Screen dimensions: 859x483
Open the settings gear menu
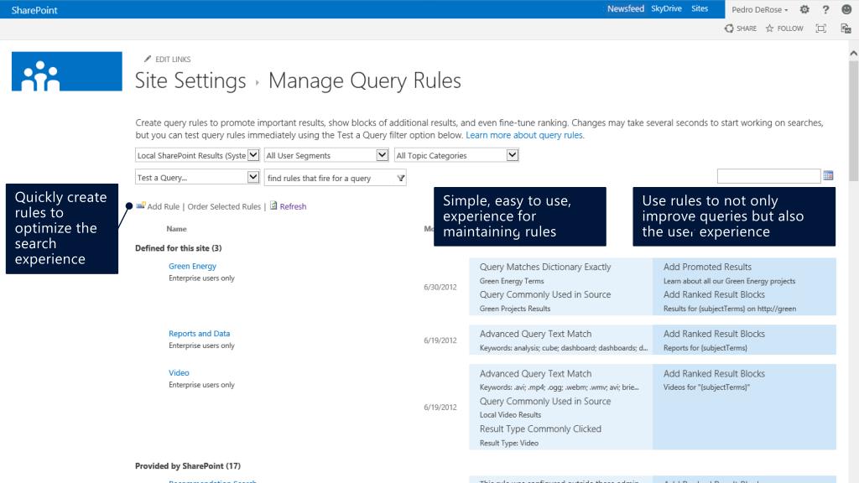[x=804, y=9]
